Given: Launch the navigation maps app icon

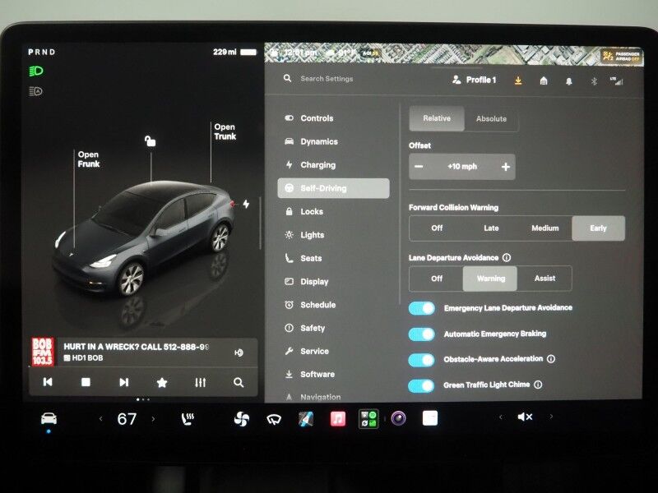Looking at the screenshot, I should click(306, 418).
